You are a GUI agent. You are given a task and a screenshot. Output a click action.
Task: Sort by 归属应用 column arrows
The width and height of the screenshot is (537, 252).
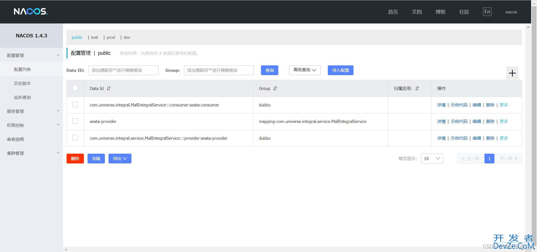point(417,88)
